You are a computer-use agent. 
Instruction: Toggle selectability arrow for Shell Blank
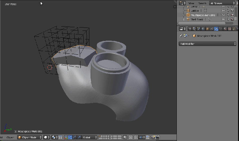[x=228, y=19]
